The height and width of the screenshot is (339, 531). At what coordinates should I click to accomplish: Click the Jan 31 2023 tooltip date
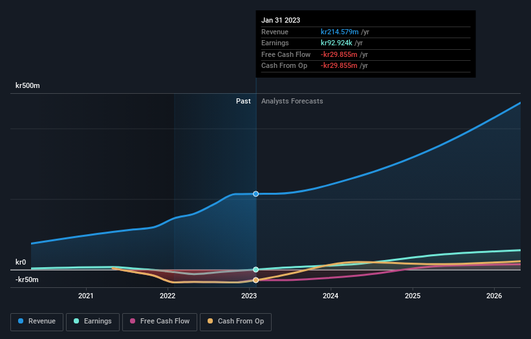pyautogui.click(x=281, y=20)
